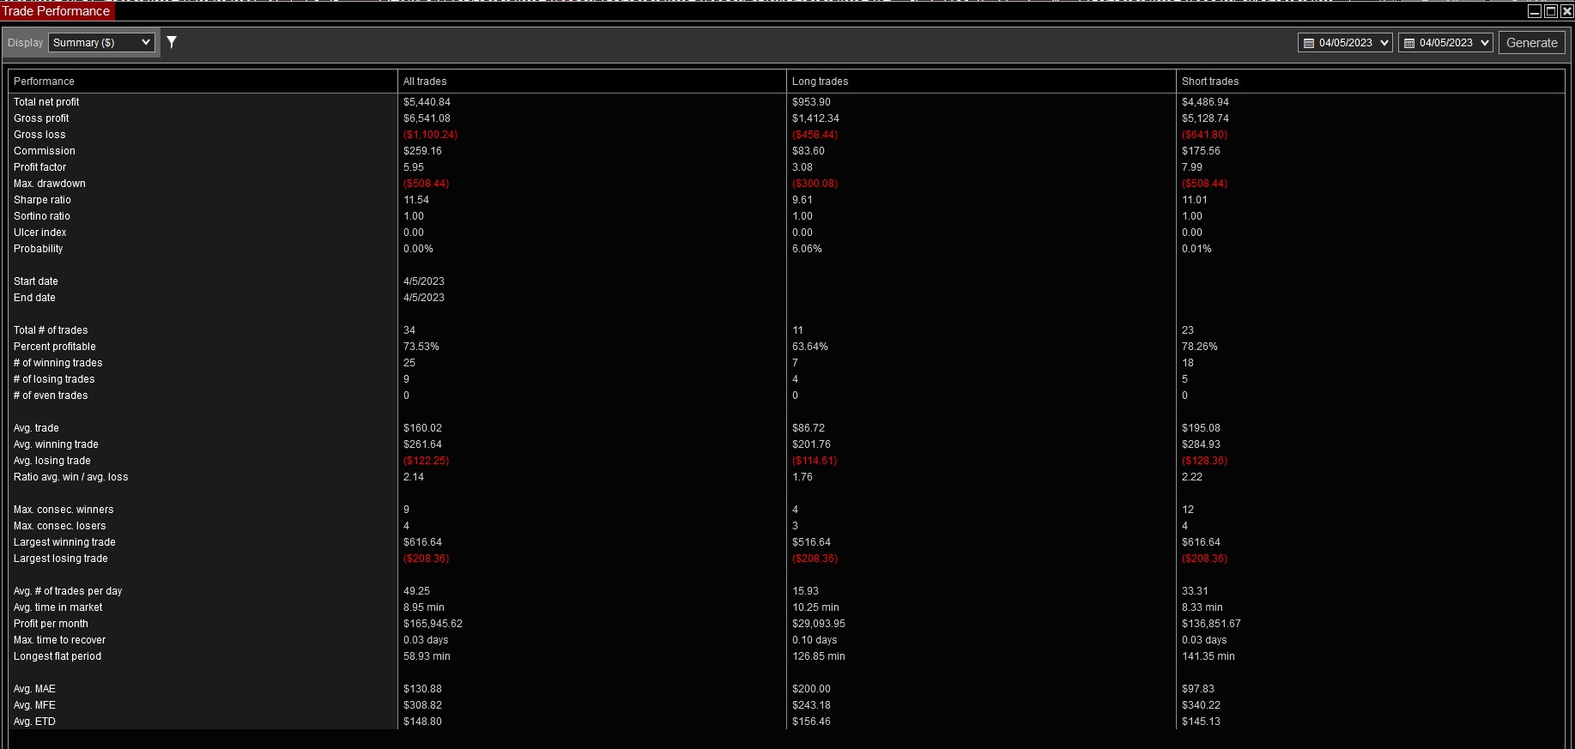The height and width of the screenshot is (749, 1575).
Task: Select All trades total net profit $5,440.84
Action: (427, 102)
